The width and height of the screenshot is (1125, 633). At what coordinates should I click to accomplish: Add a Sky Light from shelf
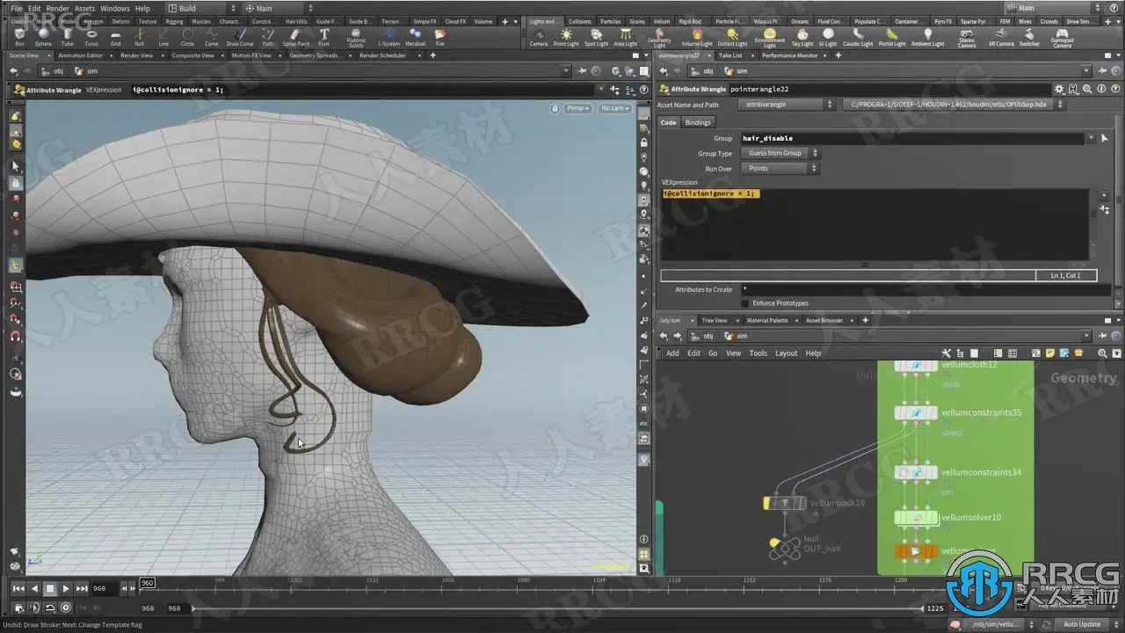[802, 37]
